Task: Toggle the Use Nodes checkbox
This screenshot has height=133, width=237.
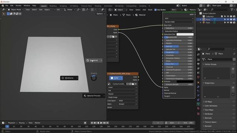Action: tap(156, 10)
